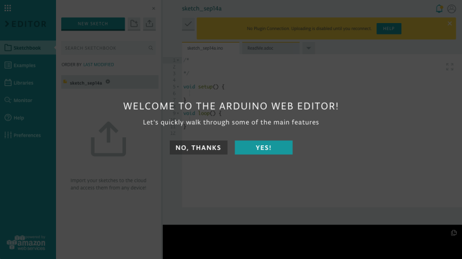This screenshot has height=259, width=462.
Task: Select the sketch_sep14a sketch row
Action: (110, 82)
